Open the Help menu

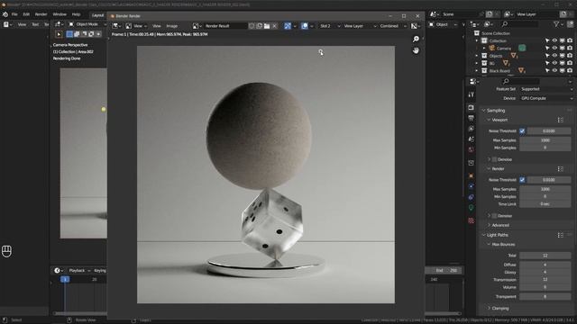pyautogui.click(x=76, y=14)
